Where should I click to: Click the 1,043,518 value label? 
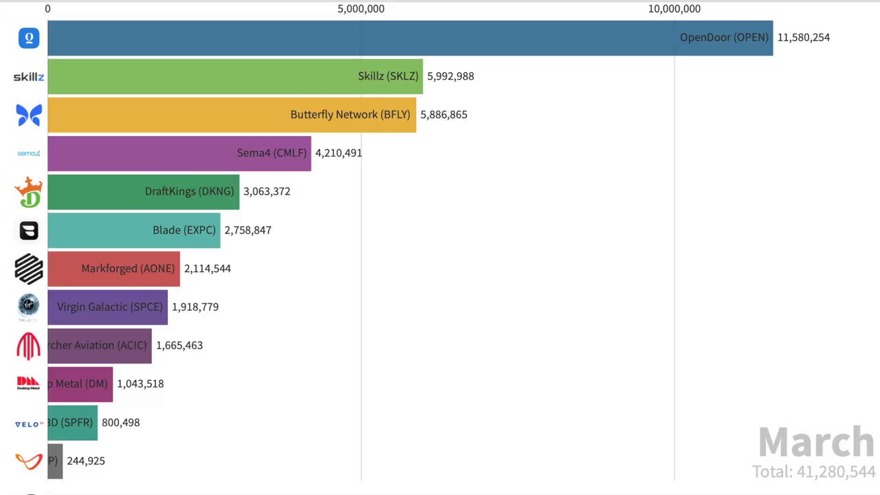pyautogui.click(x=140, y=384)
